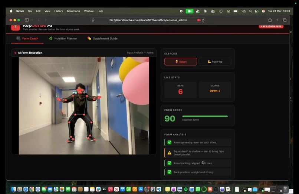Click the page reader icon in address bar
299x194 pixels.
pyautogui.click(x=93, y=20)
